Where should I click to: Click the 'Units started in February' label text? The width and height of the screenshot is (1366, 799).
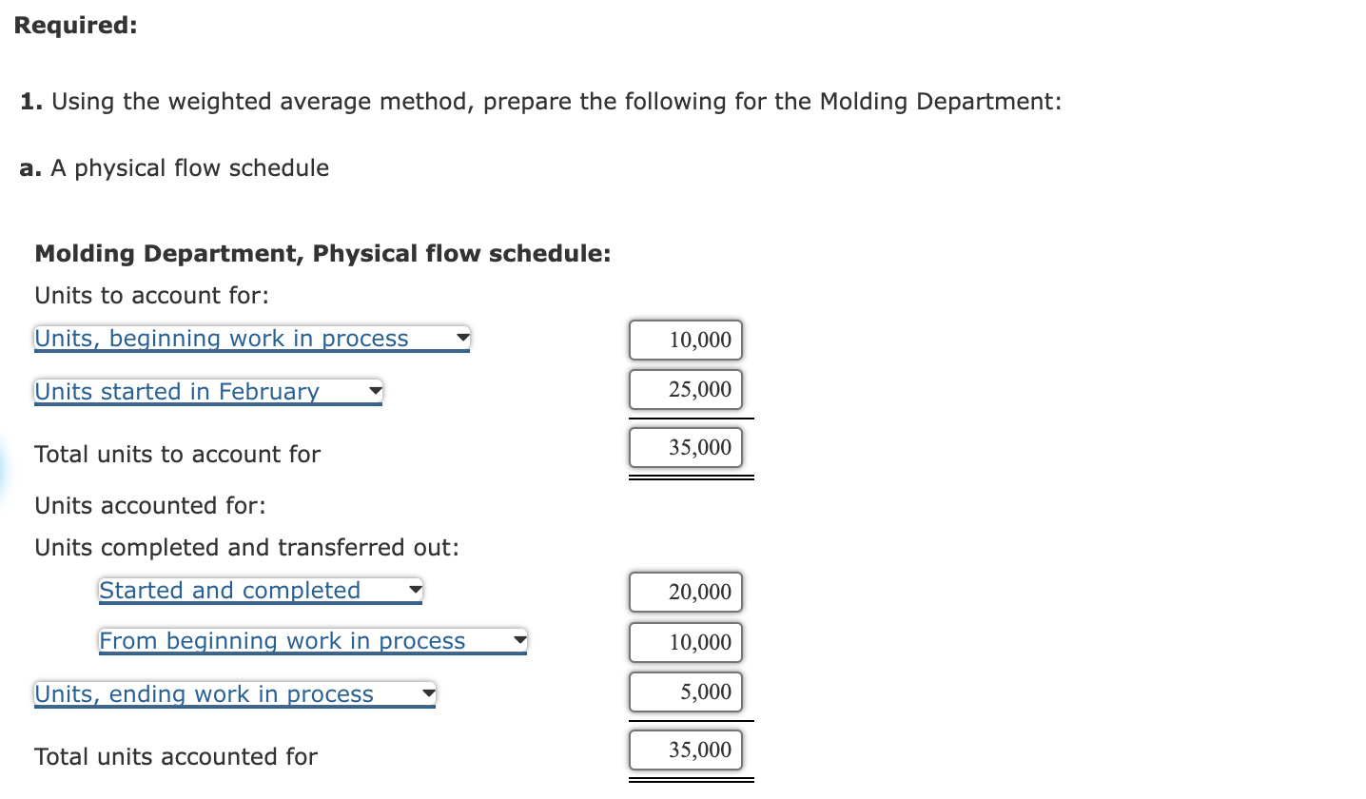[x=176, y=391]
